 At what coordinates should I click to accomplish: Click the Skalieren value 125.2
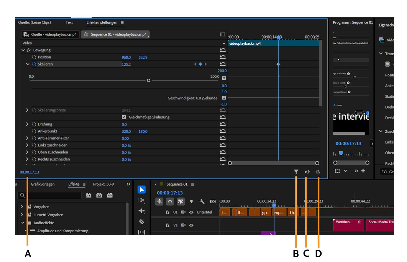pyautogui.click(x=126, y=64)
